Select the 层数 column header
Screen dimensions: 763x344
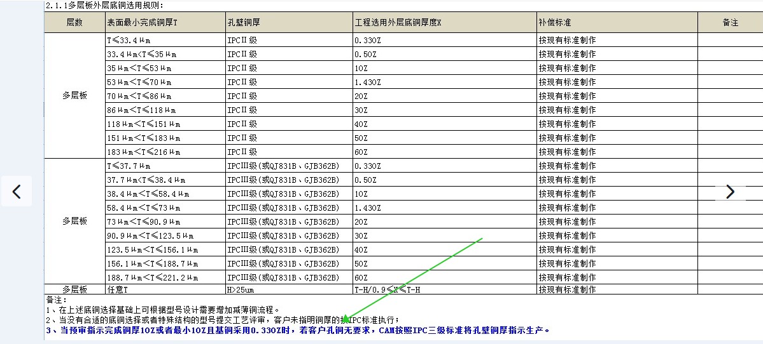pos(74,22)
